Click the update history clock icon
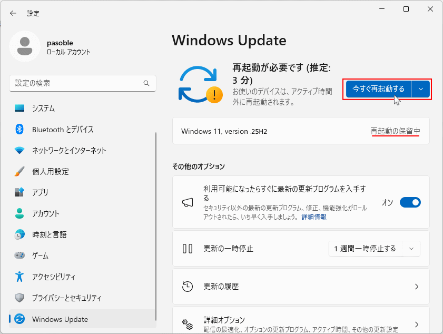 pos(188,287)
